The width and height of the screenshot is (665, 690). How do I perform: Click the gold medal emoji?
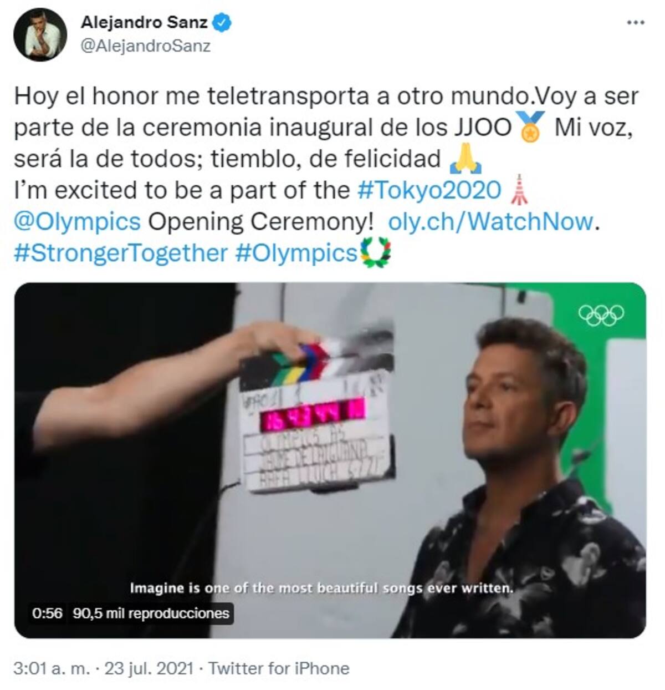(x=531, y=127)
